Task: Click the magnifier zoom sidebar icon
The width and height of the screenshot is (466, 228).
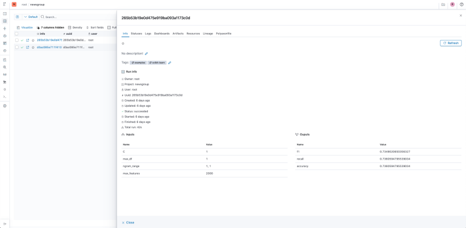Action: pos(5,67)
